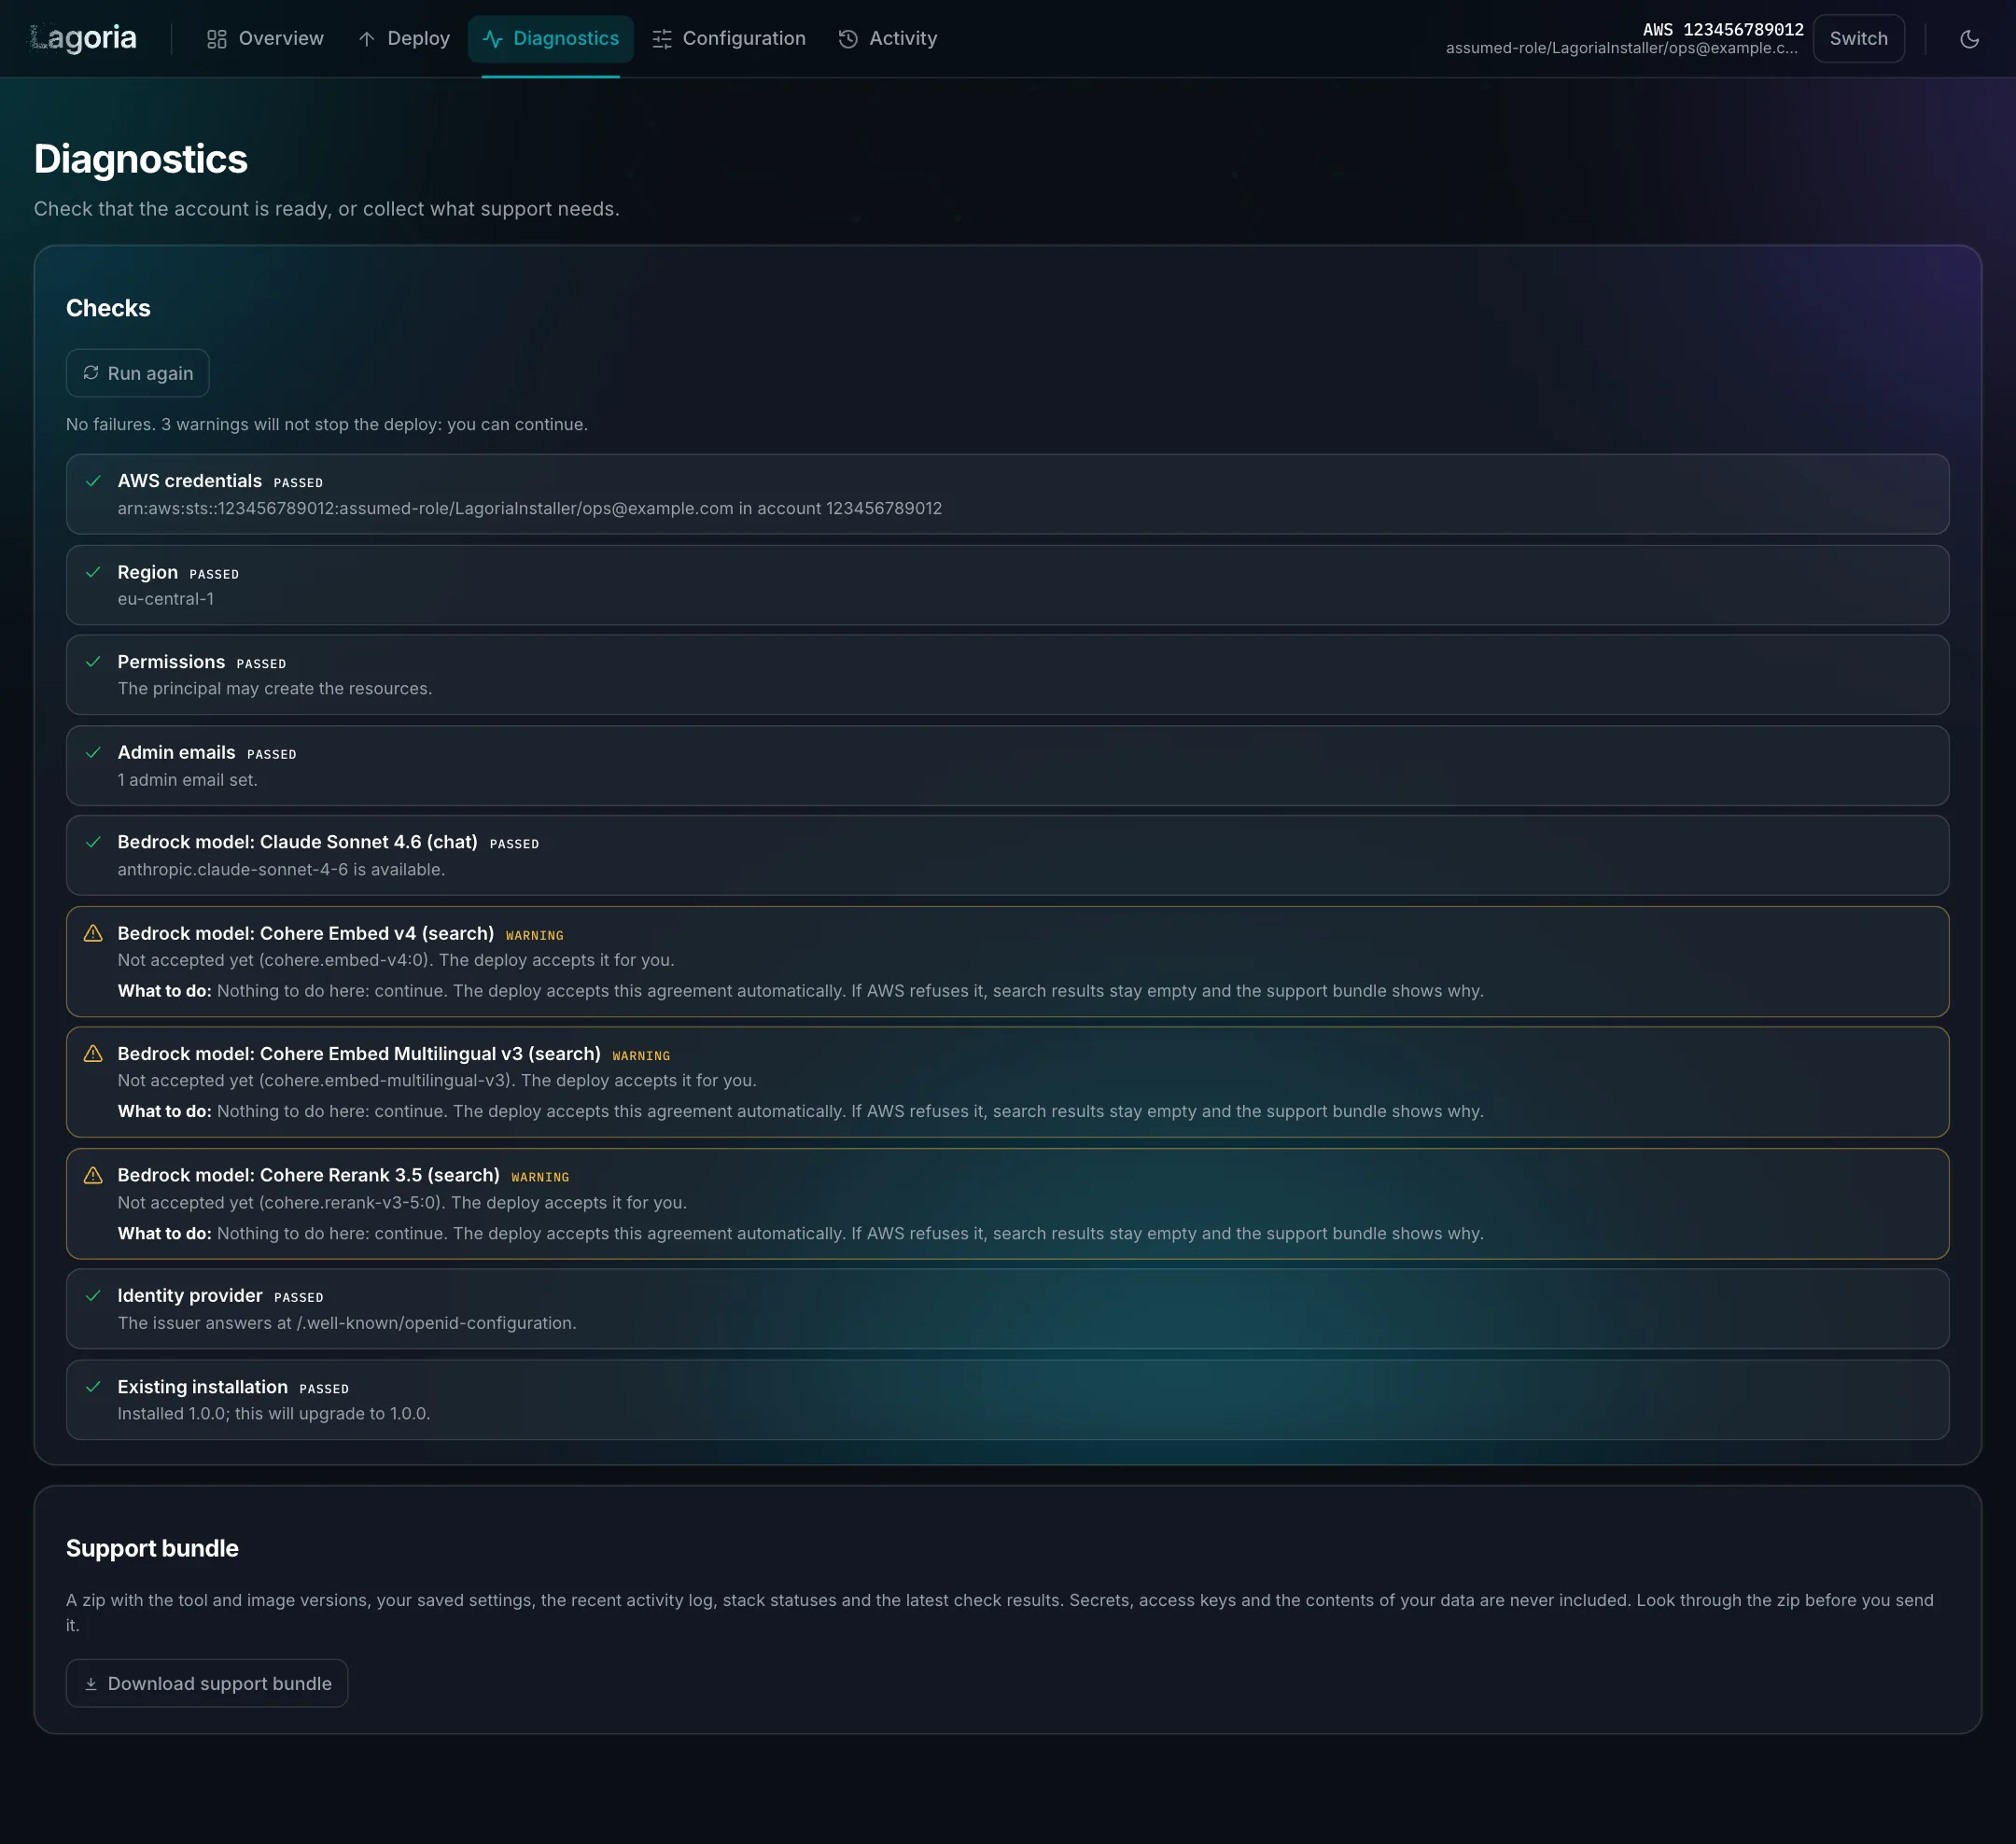This screenshot has height=1844, width=2016.
Task: Switch to the Activity tab
Action: 888,38
